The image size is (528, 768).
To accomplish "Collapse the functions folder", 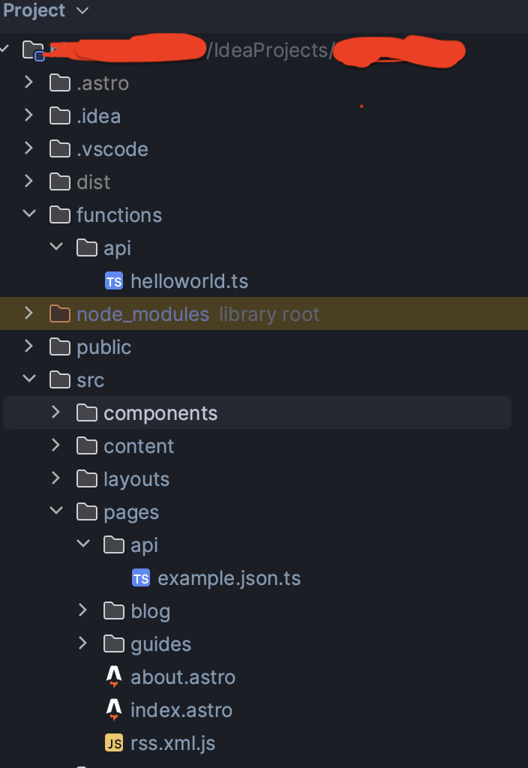I will click(28, 214).
